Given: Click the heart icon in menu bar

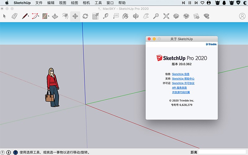Looking at the screenshot, I should [x=202, y=3].
